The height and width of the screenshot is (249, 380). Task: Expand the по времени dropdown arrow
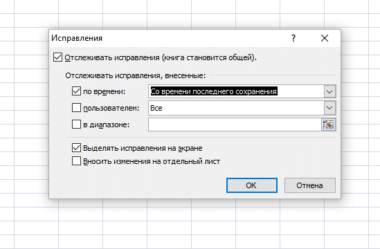(x=329, y=91)
